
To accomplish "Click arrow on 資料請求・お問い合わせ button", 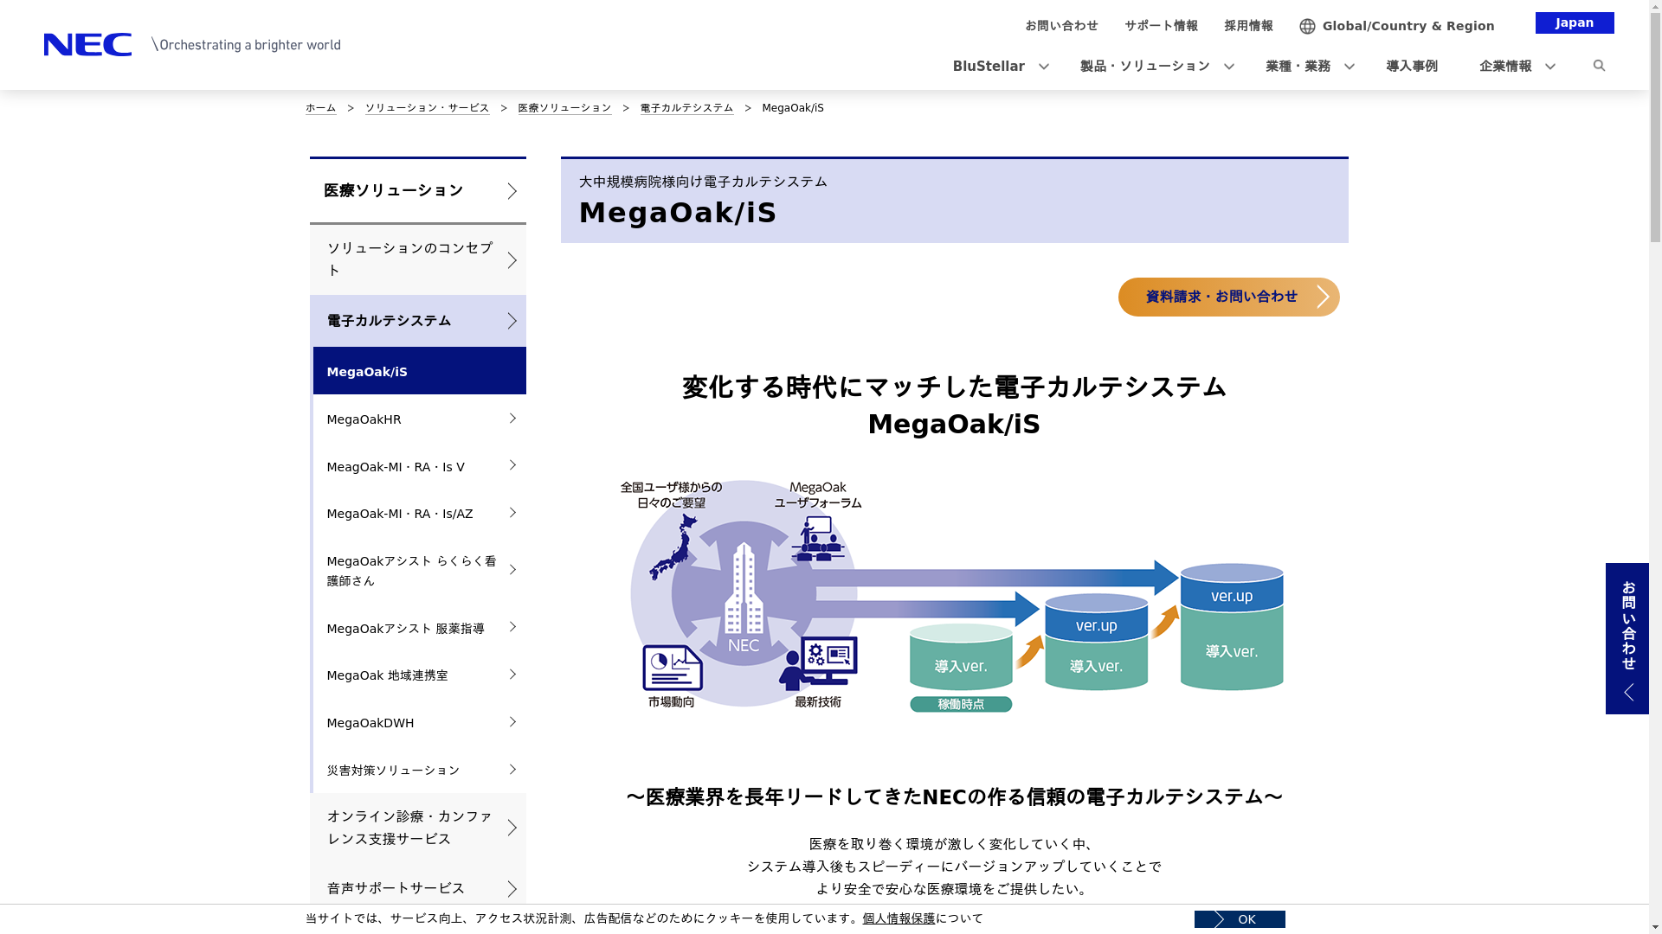I will tap(1323, 297).
